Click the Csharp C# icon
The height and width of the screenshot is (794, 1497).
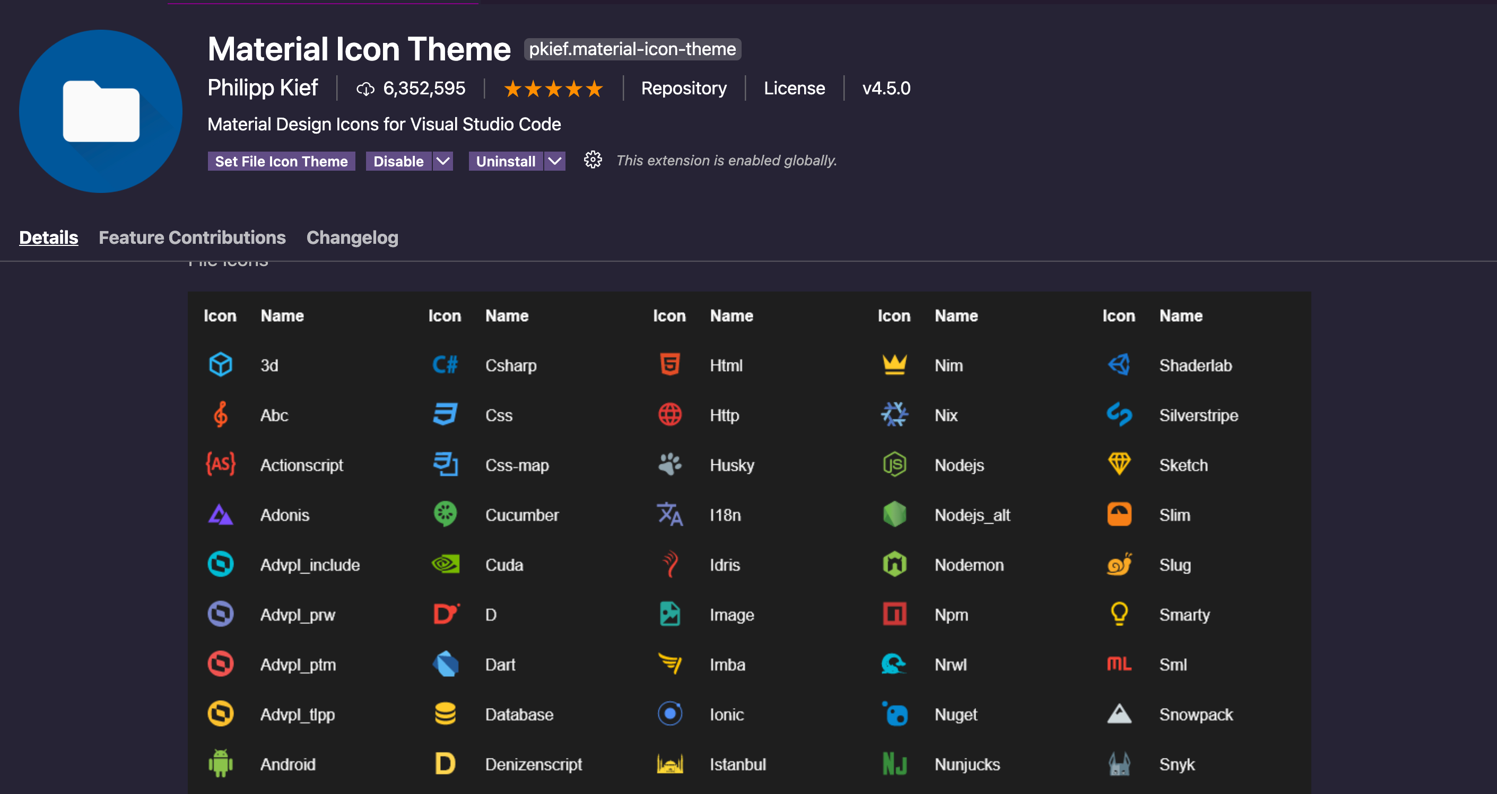445,365
